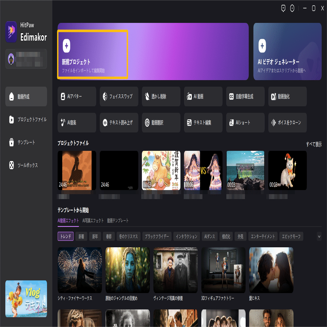Open the フェイススワップ tool

point(119,96)
